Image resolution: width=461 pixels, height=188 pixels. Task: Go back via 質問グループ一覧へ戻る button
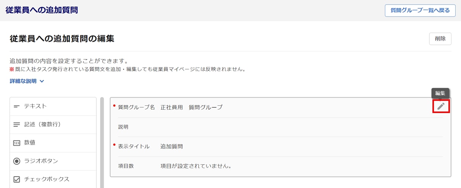420,11
